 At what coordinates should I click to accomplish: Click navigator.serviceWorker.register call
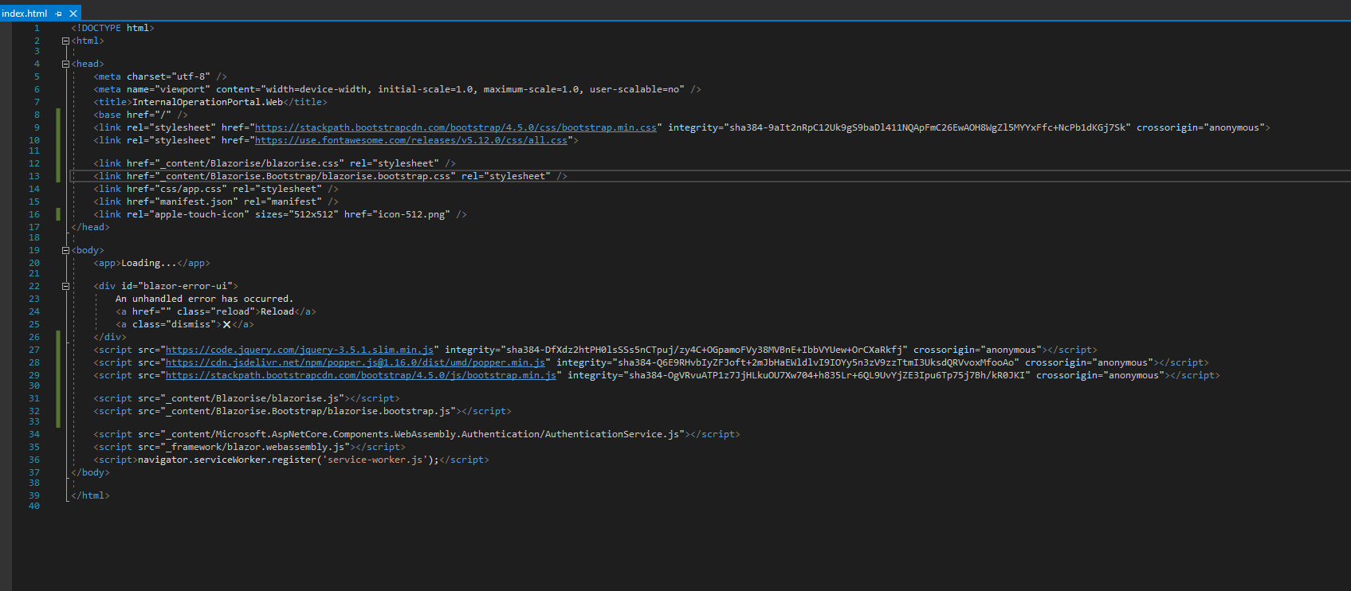(227, 460)
